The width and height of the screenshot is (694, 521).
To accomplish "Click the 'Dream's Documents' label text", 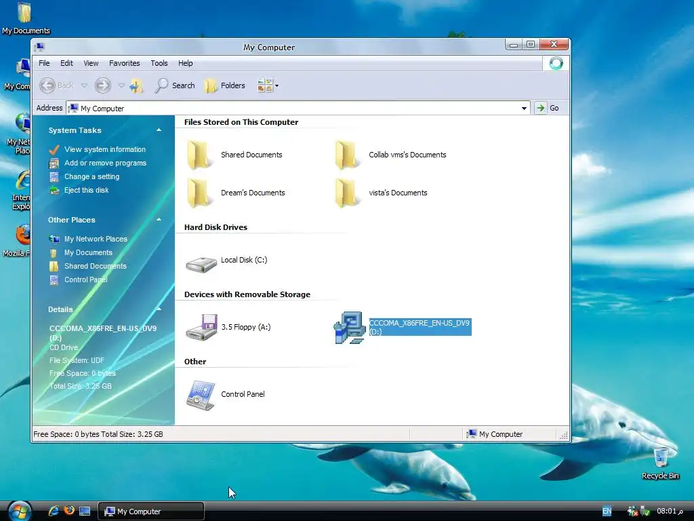I will [x=253, y=193].
